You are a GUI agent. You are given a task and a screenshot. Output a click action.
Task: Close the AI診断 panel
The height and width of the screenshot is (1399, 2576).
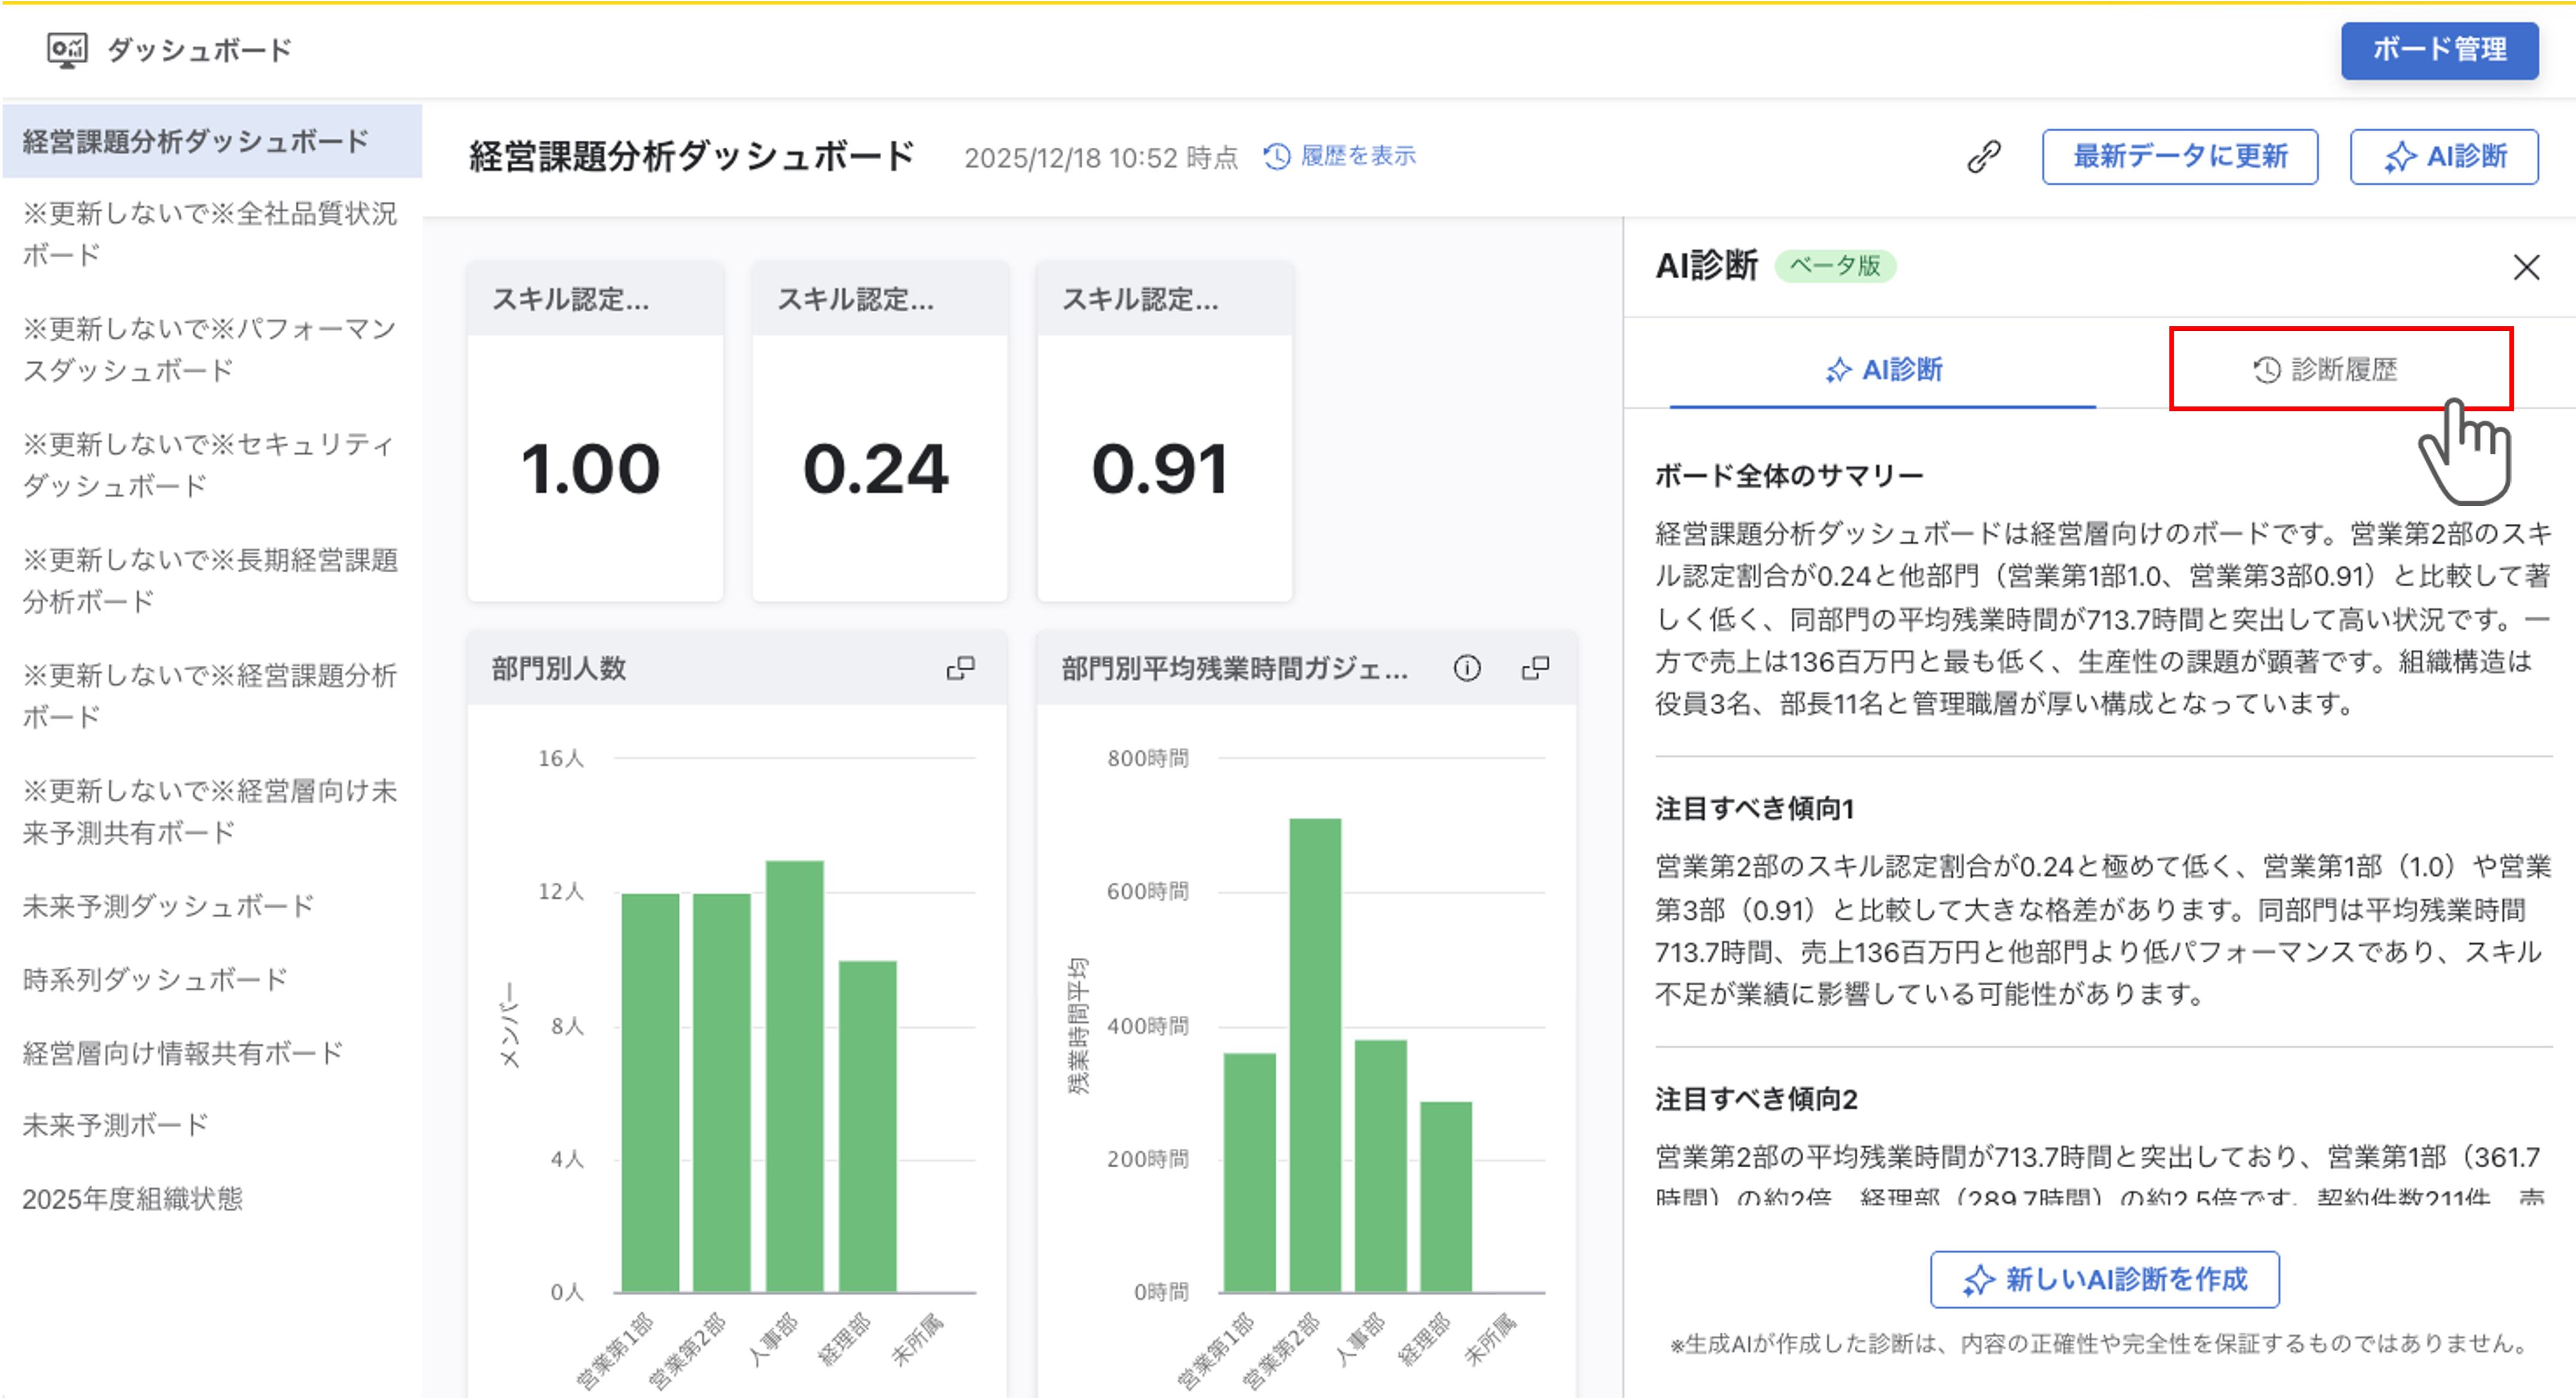[x=2526, y=267]
